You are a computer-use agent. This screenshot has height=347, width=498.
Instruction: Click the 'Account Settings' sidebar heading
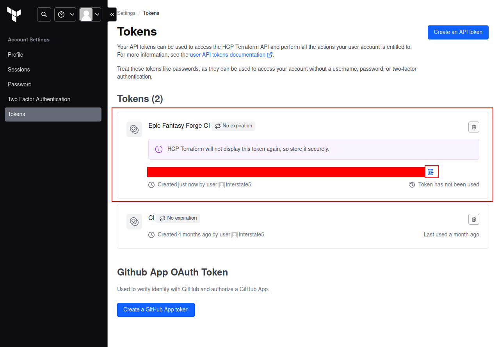28,40
